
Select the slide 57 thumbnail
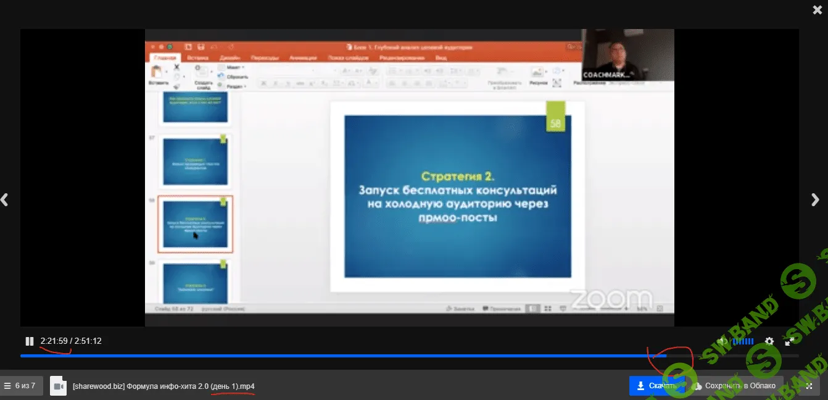[195, 161]
